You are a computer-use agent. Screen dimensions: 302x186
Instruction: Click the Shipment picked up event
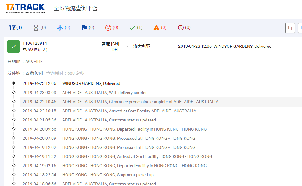tap(108, 175)
